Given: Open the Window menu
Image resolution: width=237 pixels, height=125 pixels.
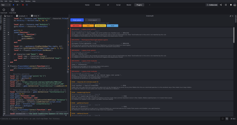Looking at the screenshot, I should [x=28, y=1].
